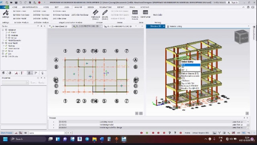
Task: Click the Windows taskbar Search box
Action: [x=28, y=139]
